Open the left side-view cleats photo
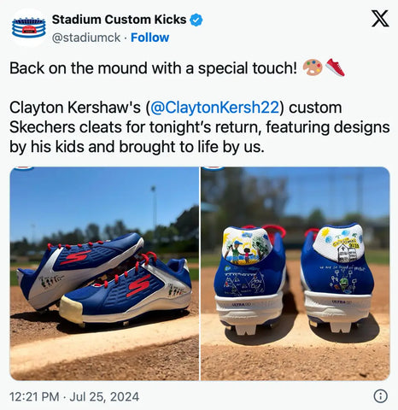The height and width of the screenshot is (410, 398). tap(104, 273)
